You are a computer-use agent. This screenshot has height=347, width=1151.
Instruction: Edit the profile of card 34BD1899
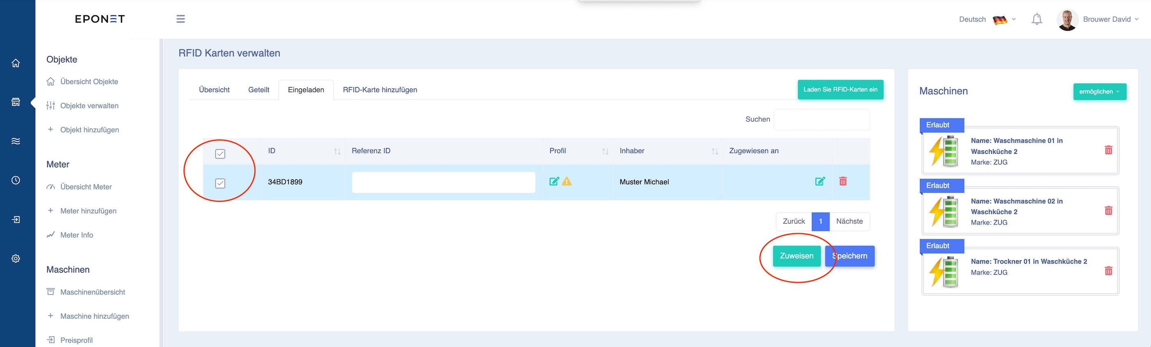point(554,181)
